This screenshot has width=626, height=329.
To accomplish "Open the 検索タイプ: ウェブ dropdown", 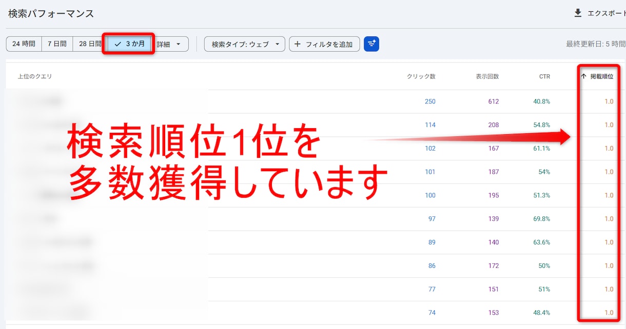I will [245, 44].
